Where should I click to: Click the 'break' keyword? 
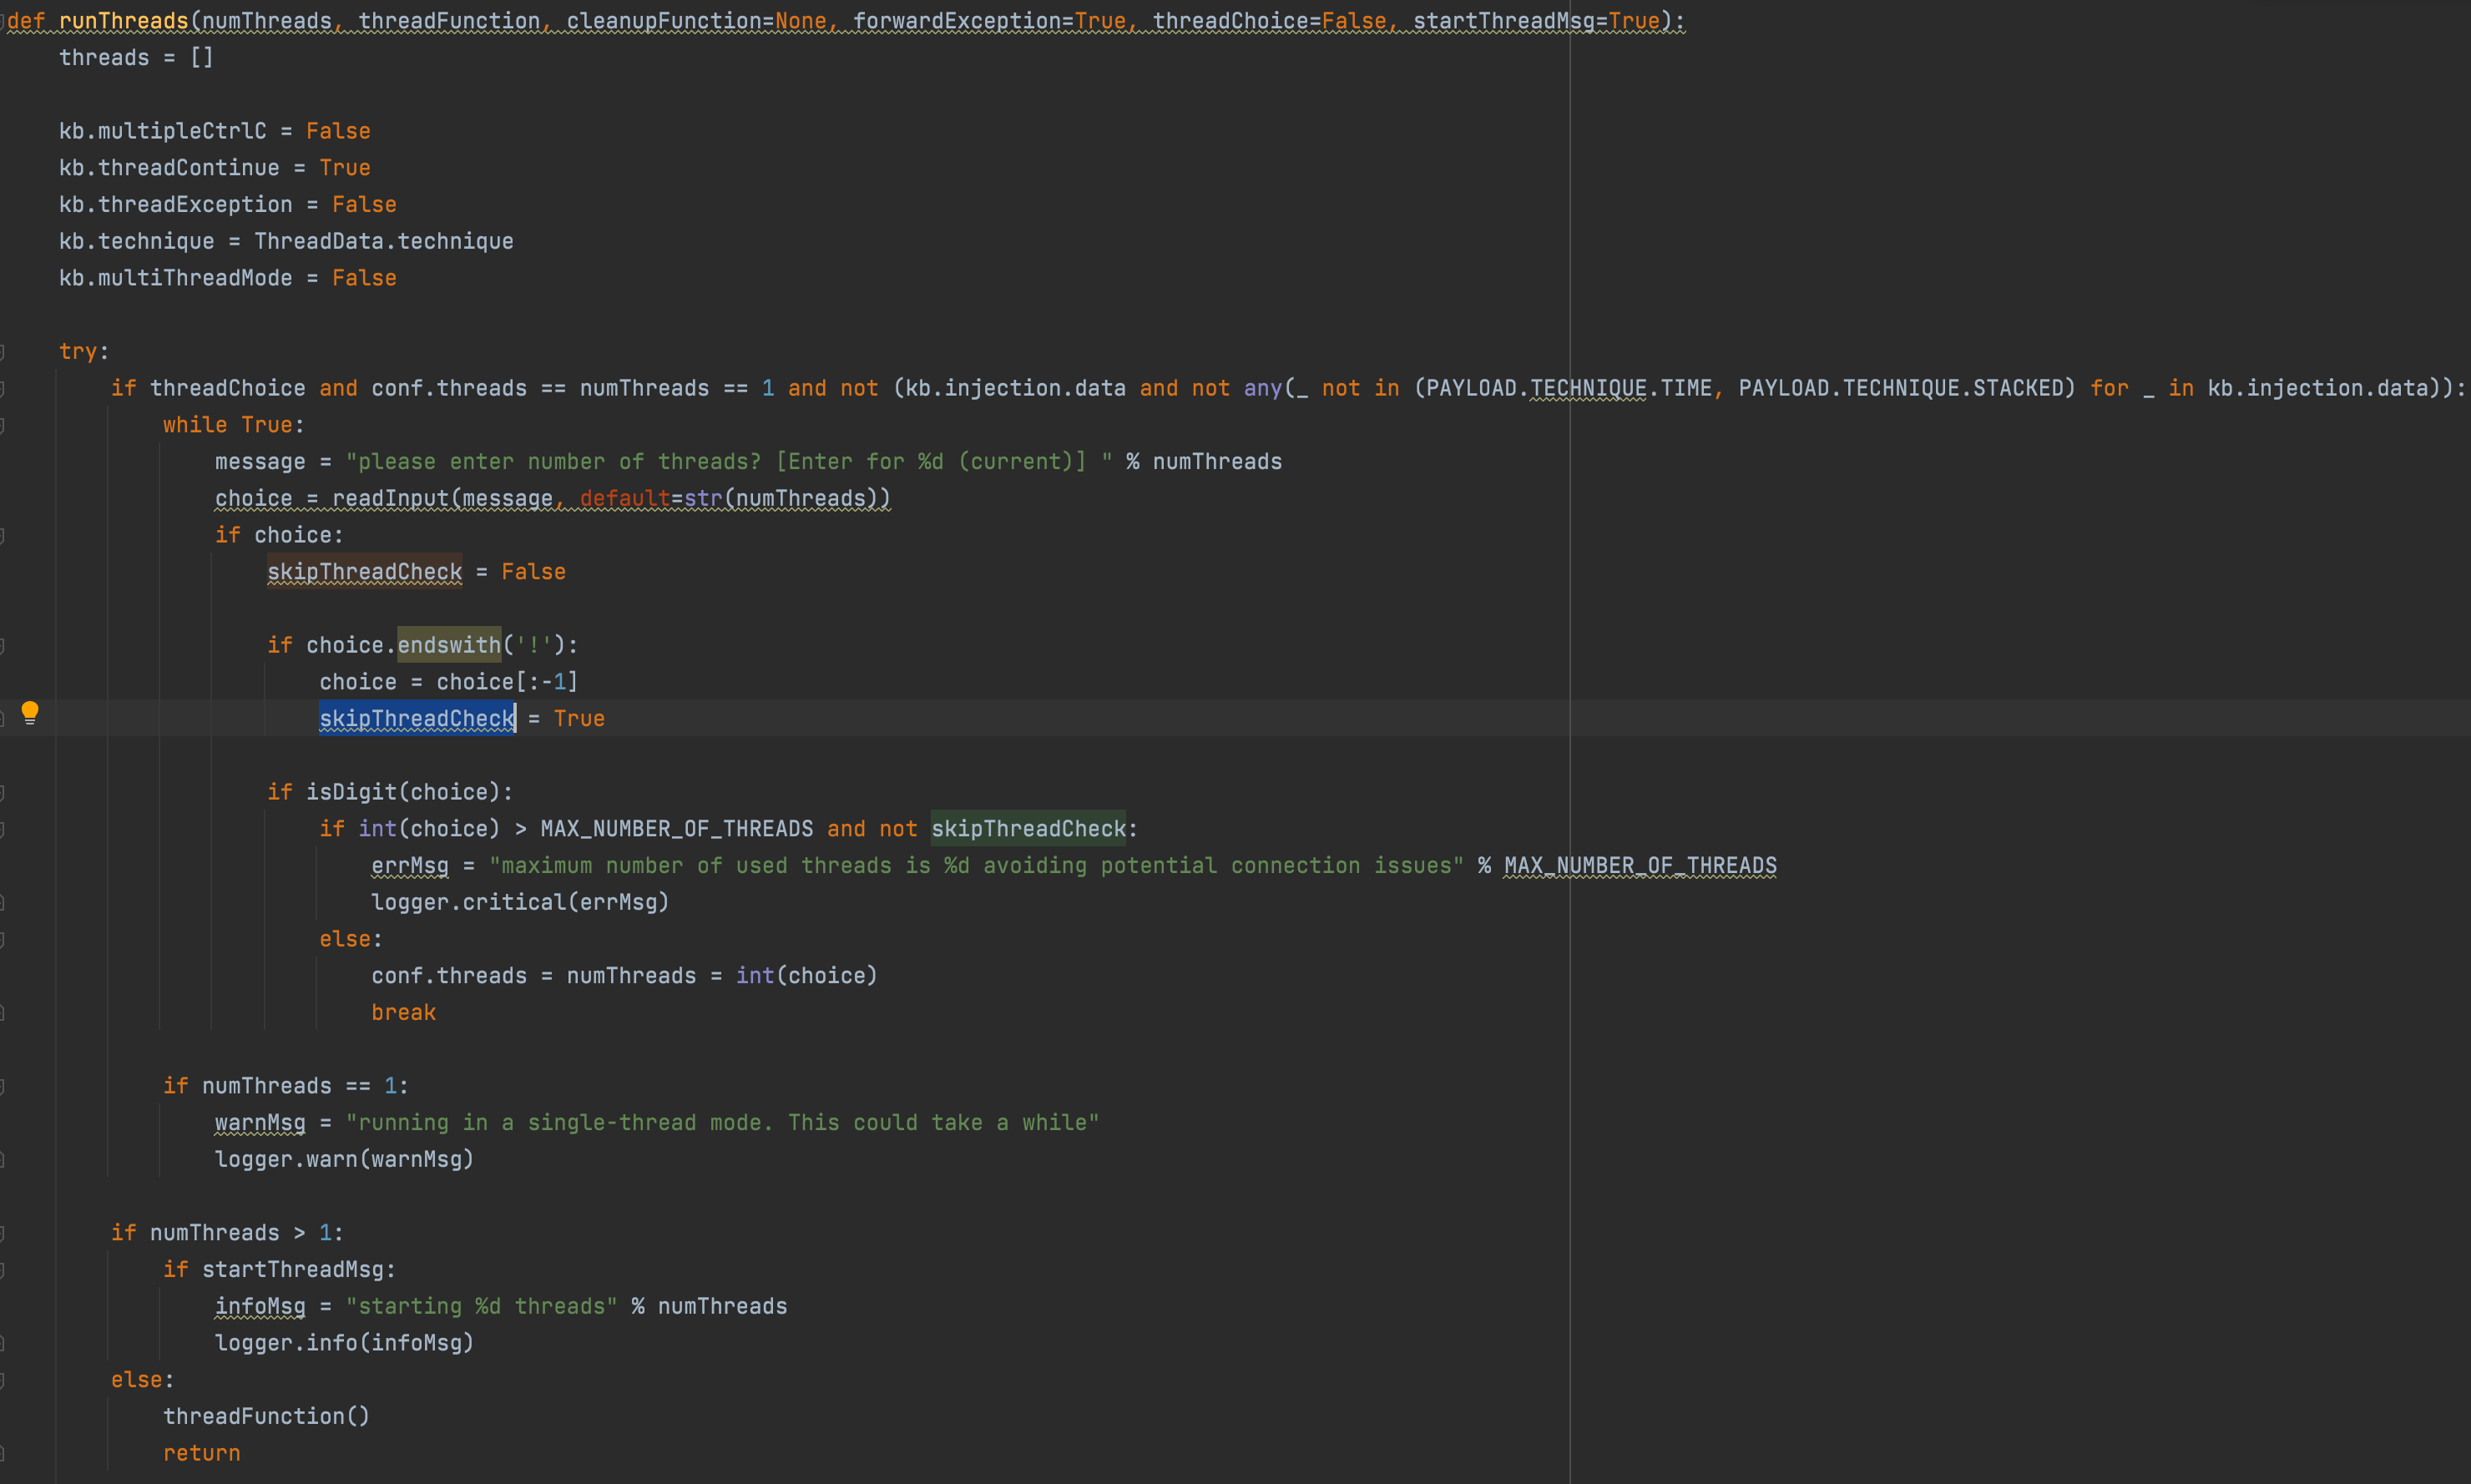click(403, 1012)
